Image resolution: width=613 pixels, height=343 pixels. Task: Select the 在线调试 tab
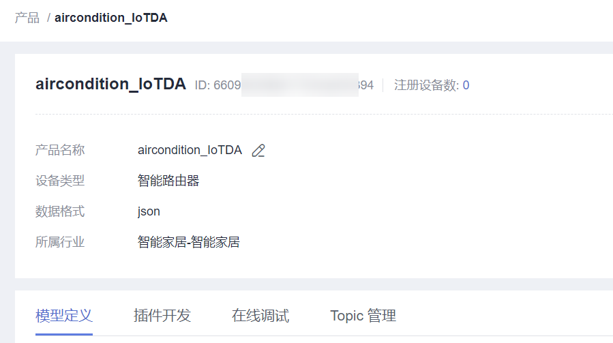point(260,316)
